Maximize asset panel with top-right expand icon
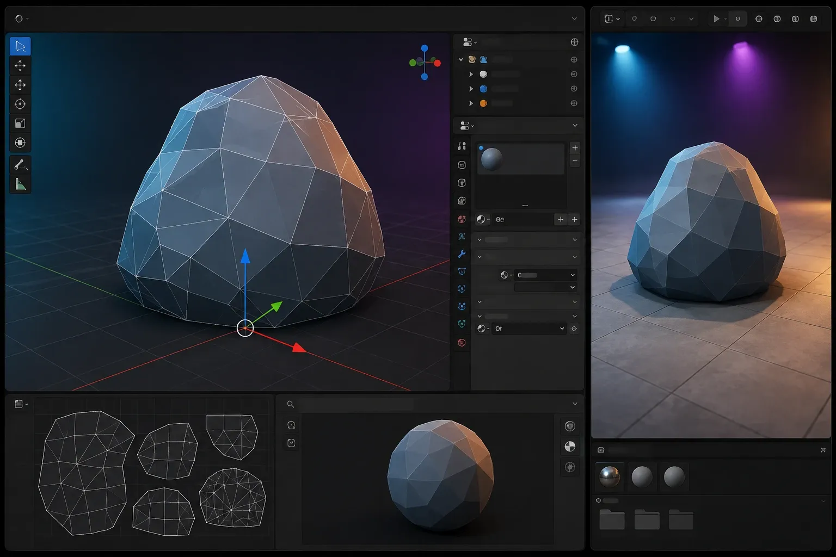This screenshot has width=836, height=557. click(823, 450)
